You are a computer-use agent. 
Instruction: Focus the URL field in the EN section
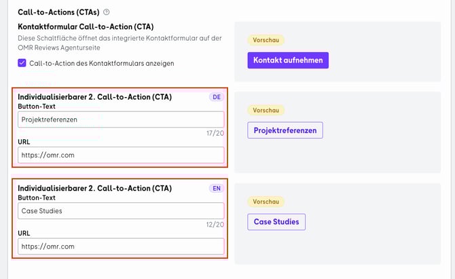[x=121, y=246]
